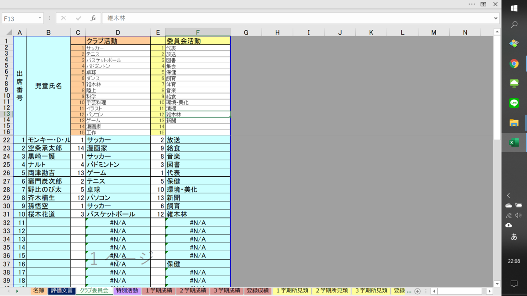527x296 pixels.
Task: Select row 27 header
Action: coord(7,181)
